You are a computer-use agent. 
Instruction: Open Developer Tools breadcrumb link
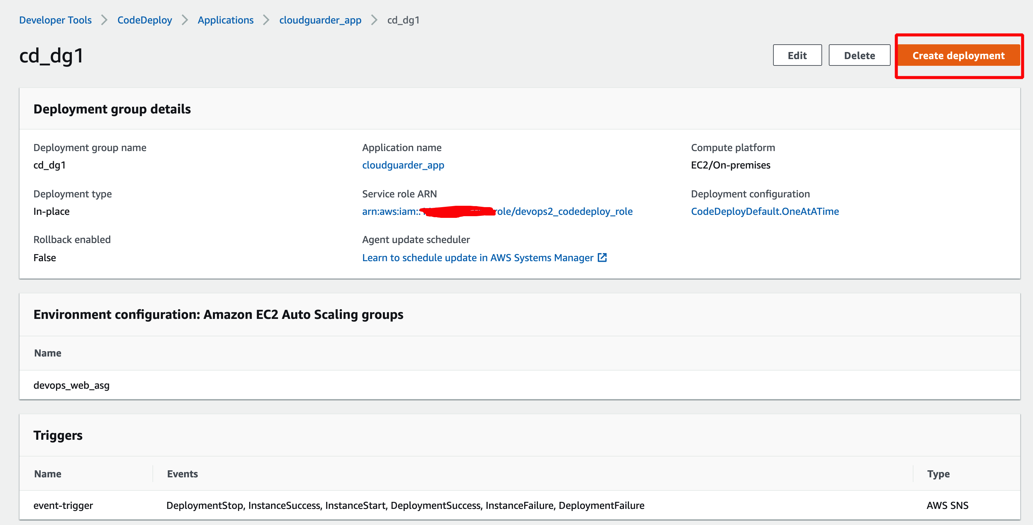(x=55, y=20)
